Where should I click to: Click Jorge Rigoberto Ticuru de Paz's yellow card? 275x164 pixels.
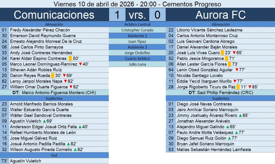(x=238, y=87)
